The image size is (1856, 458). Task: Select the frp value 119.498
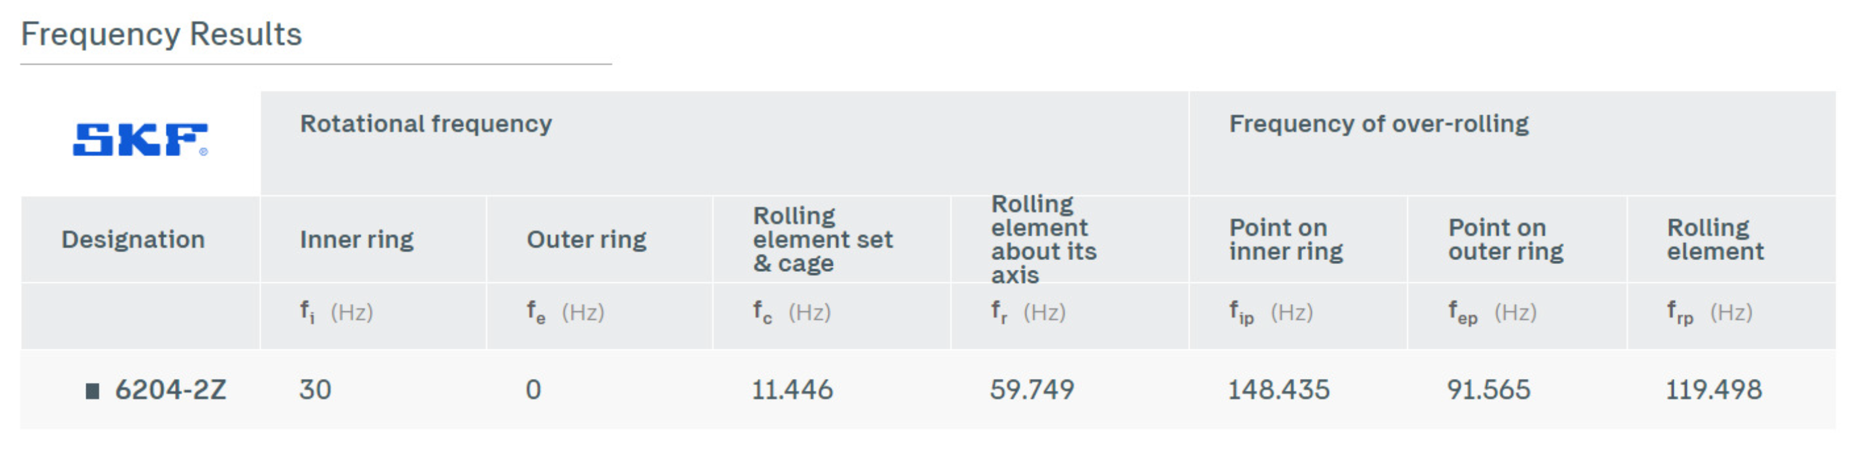pos(1714,389)
